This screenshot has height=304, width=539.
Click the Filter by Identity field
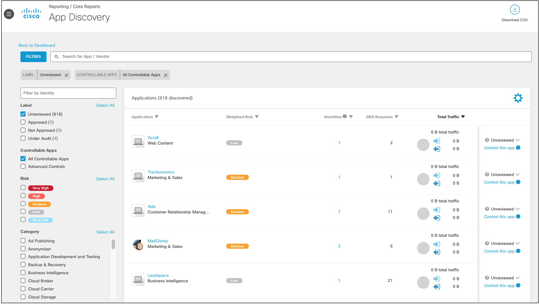coord(68,93)
